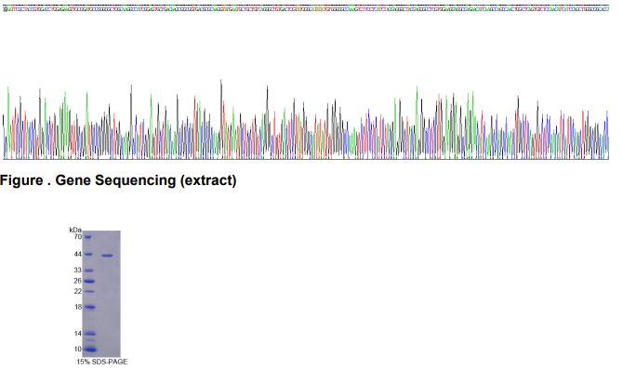The height and width of the screenshot is (370, 623).
Task: Select the 33 kDa marker label
Action: pyautogui.click(x=77, y=271)
